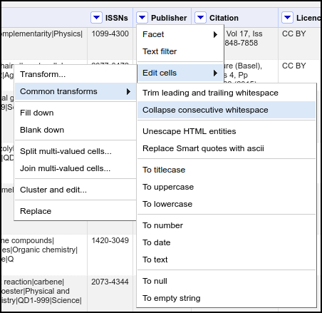This screenshot has height=313, width=322.
Task: Choose Fill down option
Action: click(76, 113)
